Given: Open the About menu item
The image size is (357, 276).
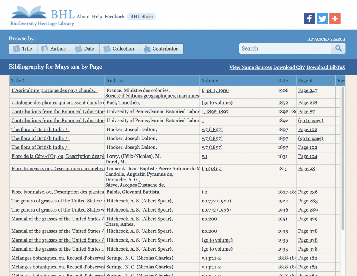Looking at the screenshot, I should pyautogui.click(x=83, y=17).
